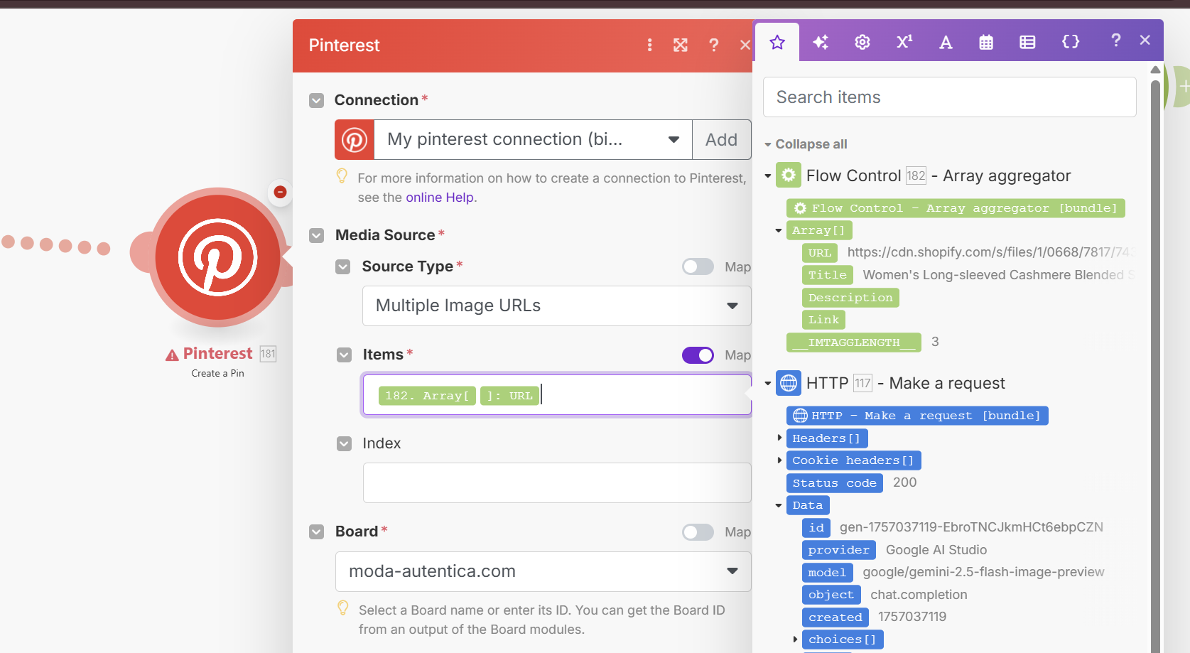Screen dimensions: 1190x653
Task: Insert the HTTP Make a request bundle pill
Action: [x=917, y=416]
